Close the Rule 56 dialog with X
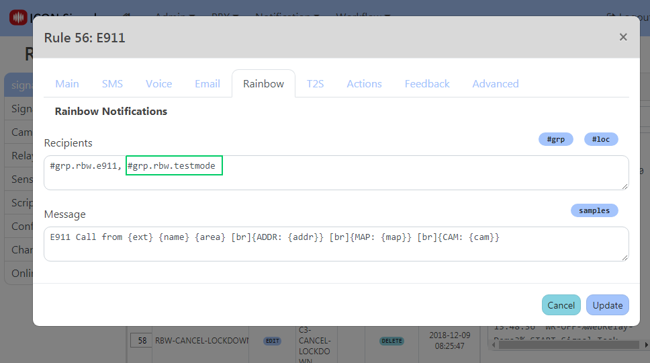This screenshot has height=363, width=650. 622,37
